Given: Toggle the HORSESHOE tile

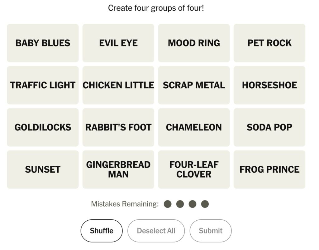Looking at the screenshot, I should coord(269,85).
